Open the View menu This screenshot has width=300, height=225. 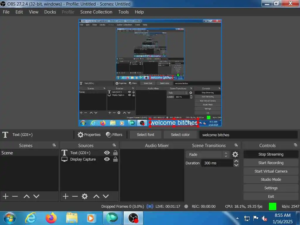tap(34, 12)
